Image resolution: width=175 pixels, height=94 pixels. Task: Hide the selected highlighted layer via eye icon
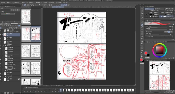[x=1, y=35]
